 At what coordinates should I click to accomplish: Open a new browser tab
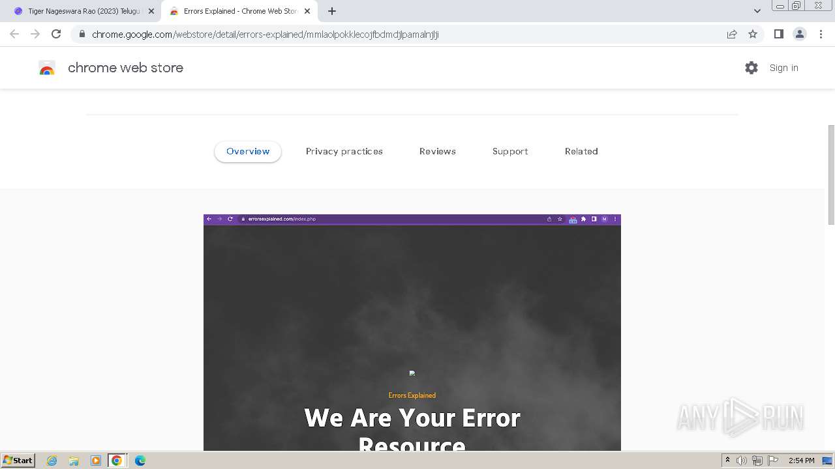click(x=332, y=11)
